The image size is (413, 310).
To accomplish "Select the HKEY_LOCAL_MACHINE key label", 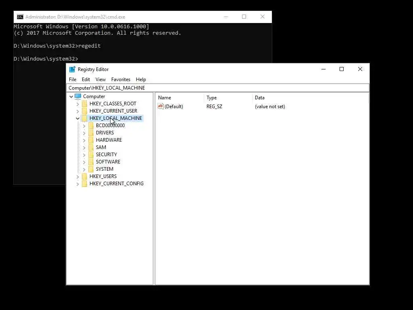I will (x=116, y=118).
